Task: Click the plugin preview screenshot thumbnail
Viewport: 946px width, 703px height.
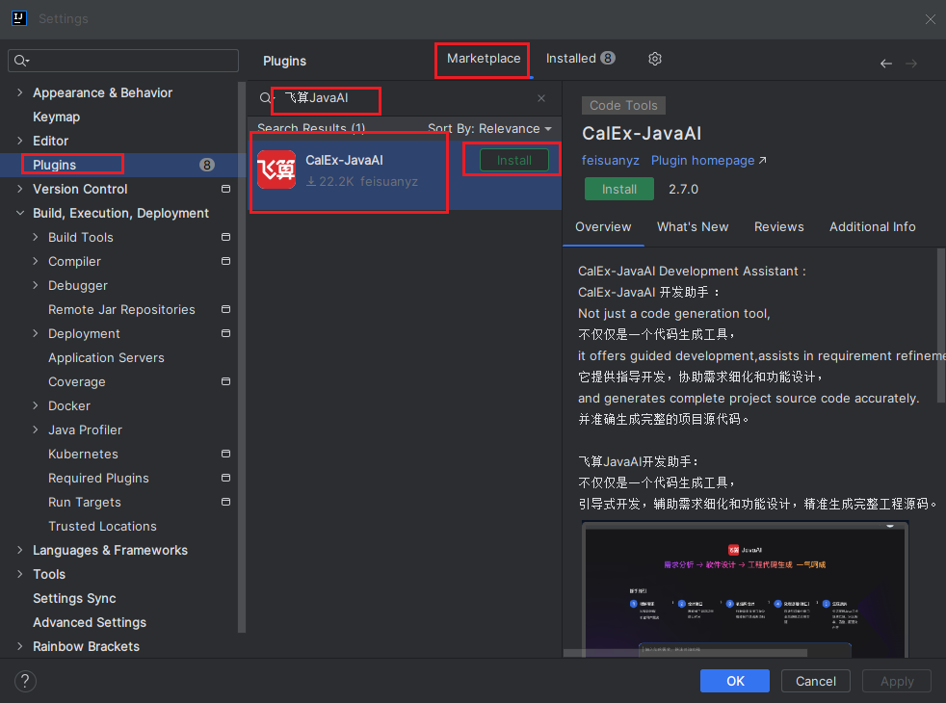Action: pyautogui.click(x=745, y=589)
